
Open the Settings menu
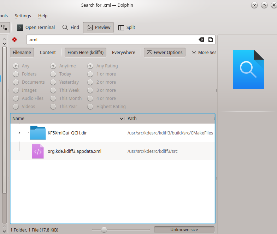(23, 16)
